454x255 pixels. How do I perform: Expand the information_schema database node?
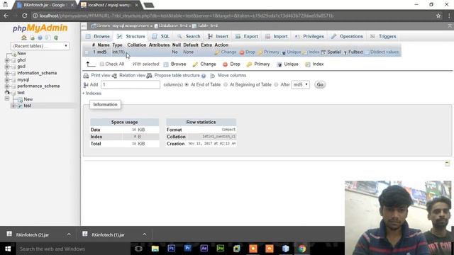(x=7, y=73)
